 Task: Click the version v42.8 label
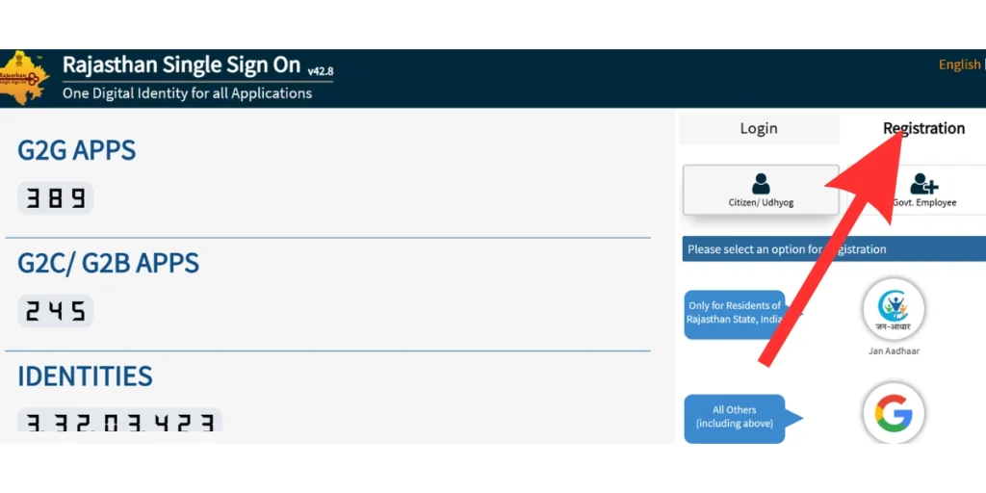pos(321,71)
